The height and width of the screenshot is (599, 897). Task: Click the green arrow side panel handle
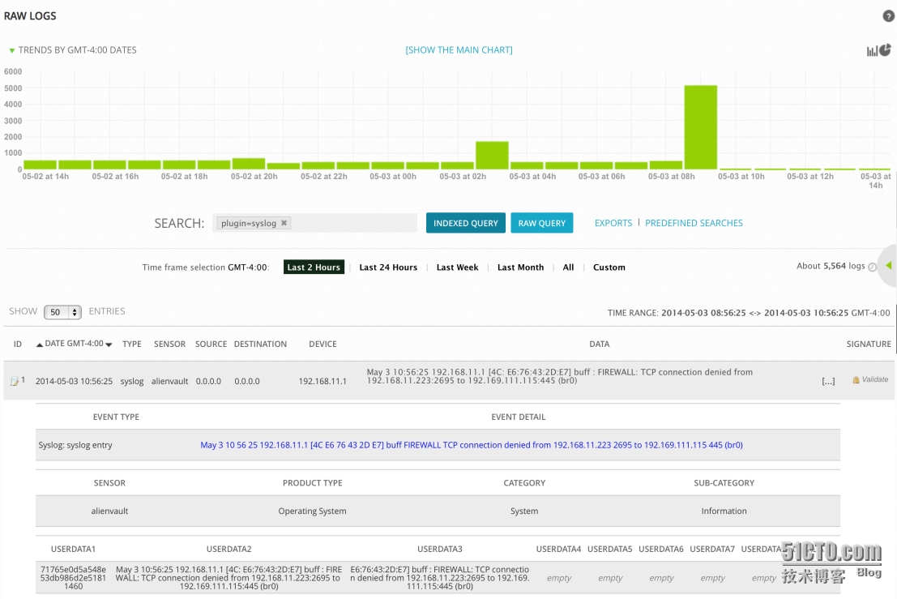pyautogui.click(x=888, y=266)
